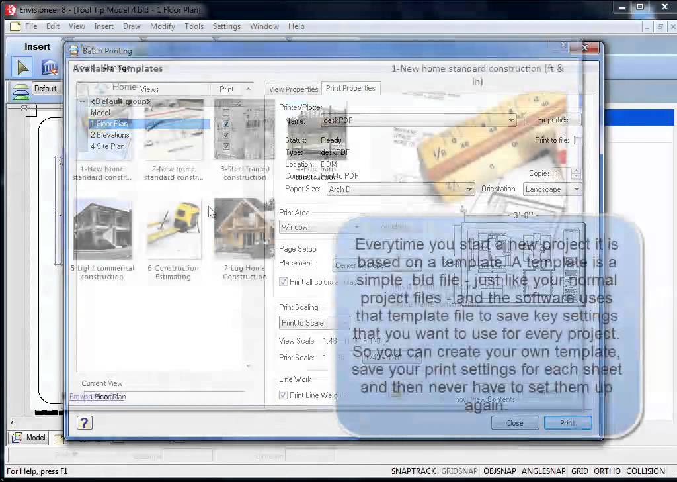Open the Default dropdown in the toolbar

coord(47,89)
